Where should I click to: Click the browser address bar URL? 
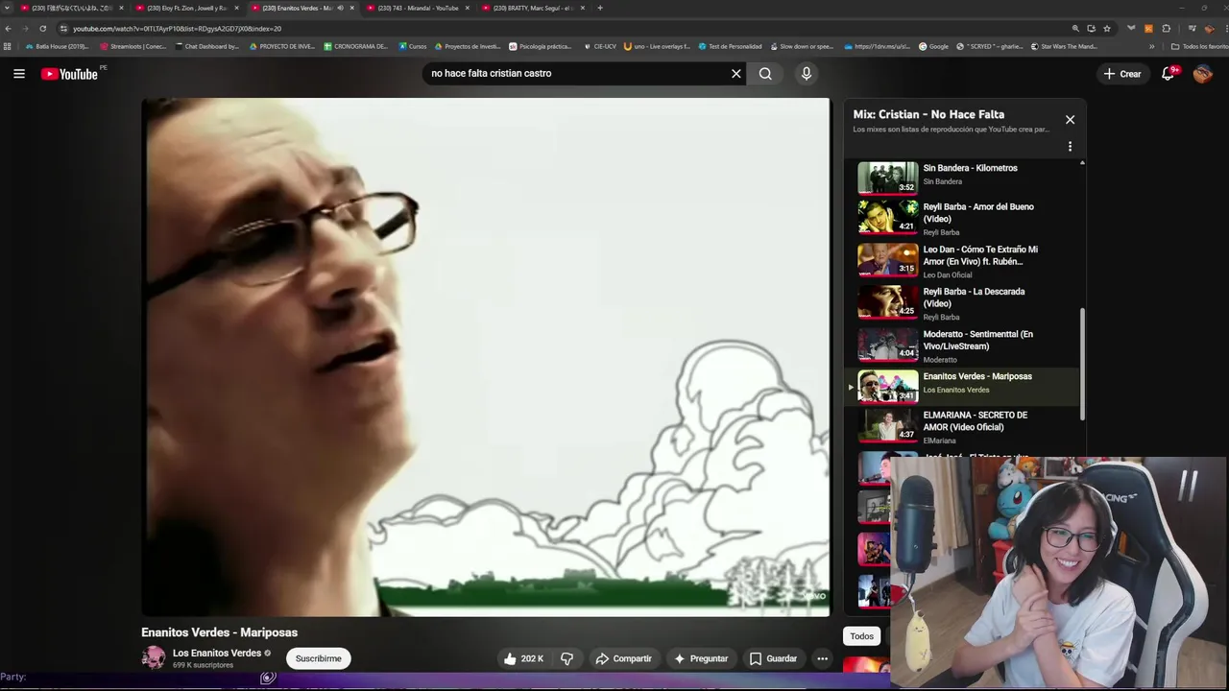click(x=178, y=29)
